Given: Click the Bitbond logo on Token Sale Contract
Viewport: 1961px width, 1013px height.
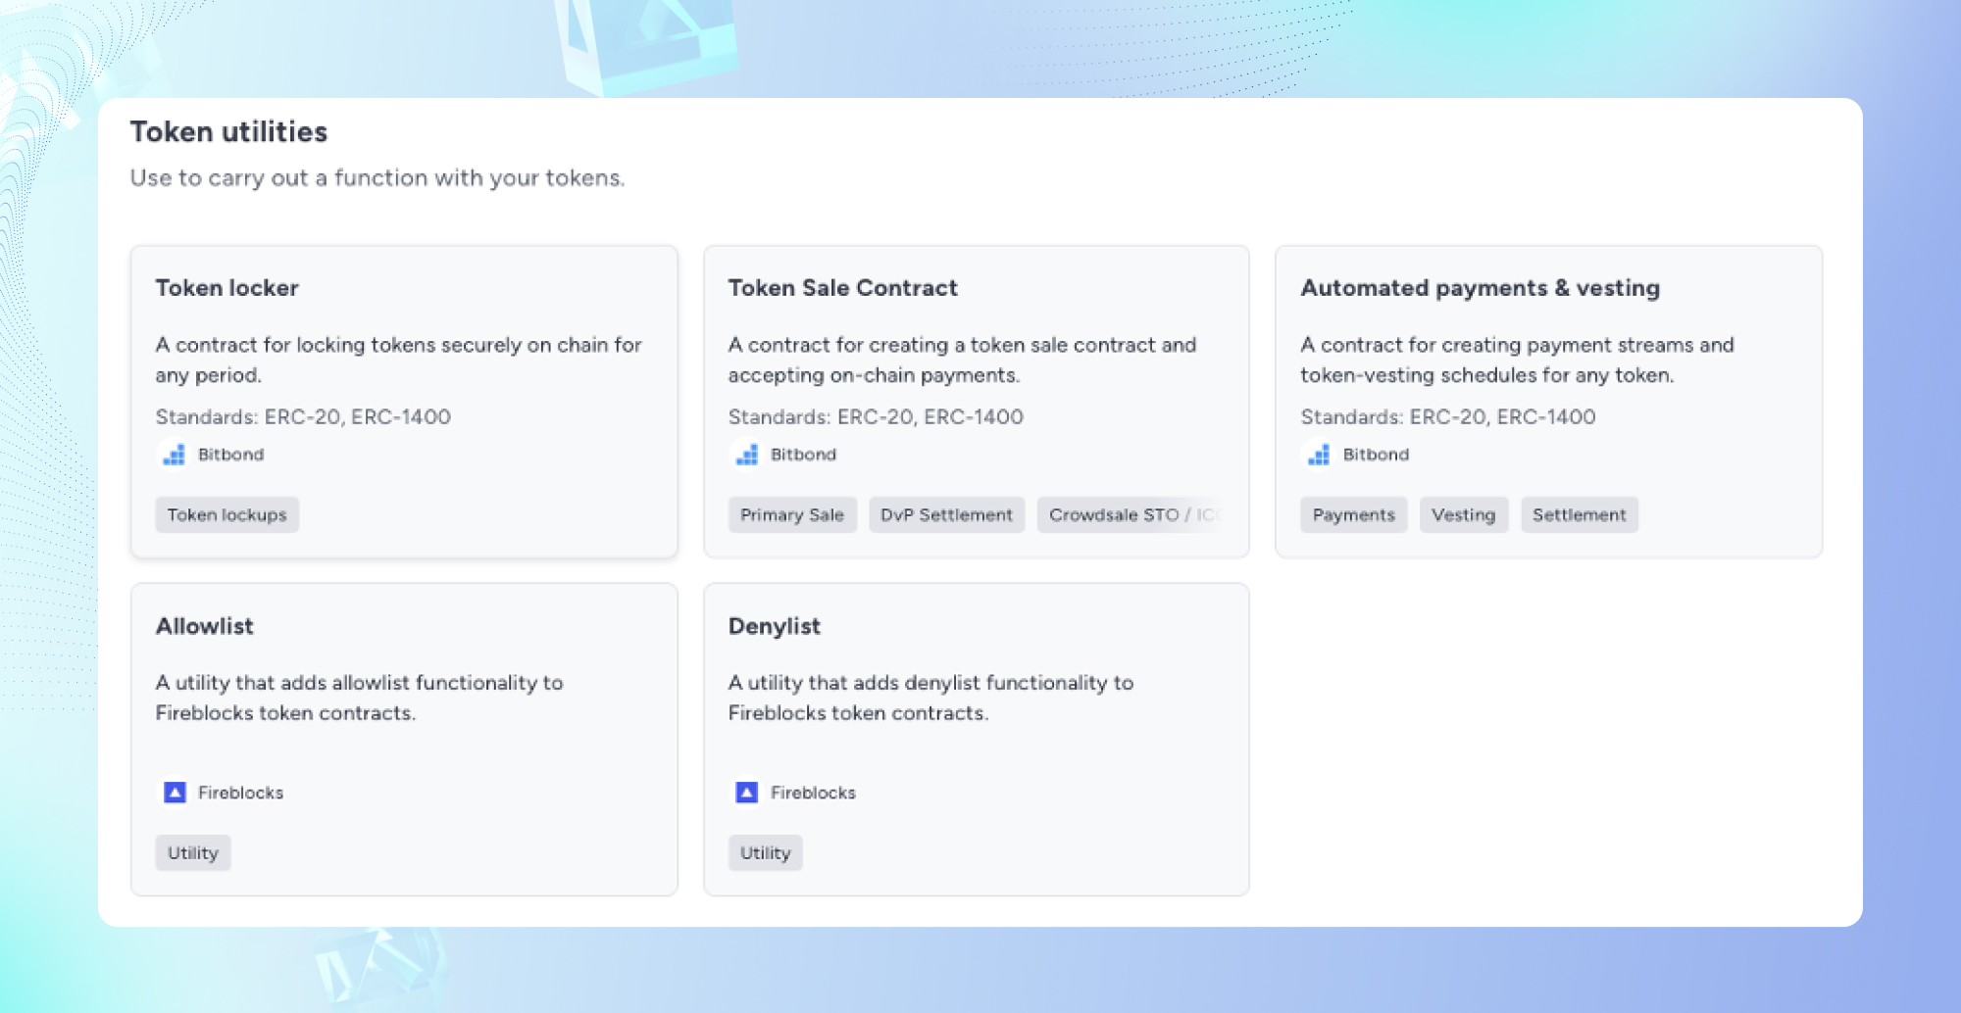Looking at the screenshot, I should 746,454.
